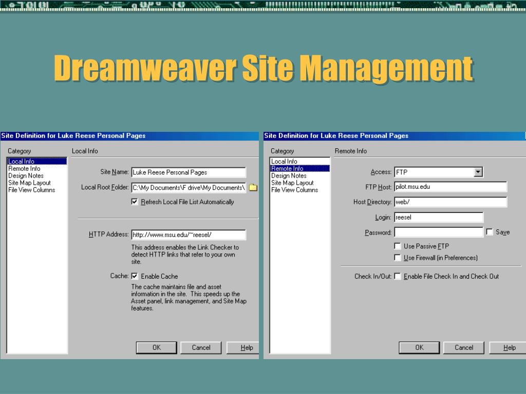Select Design Notes in the left dialog's category list
Screen dimensions: 526x394
tap(37, 175)
